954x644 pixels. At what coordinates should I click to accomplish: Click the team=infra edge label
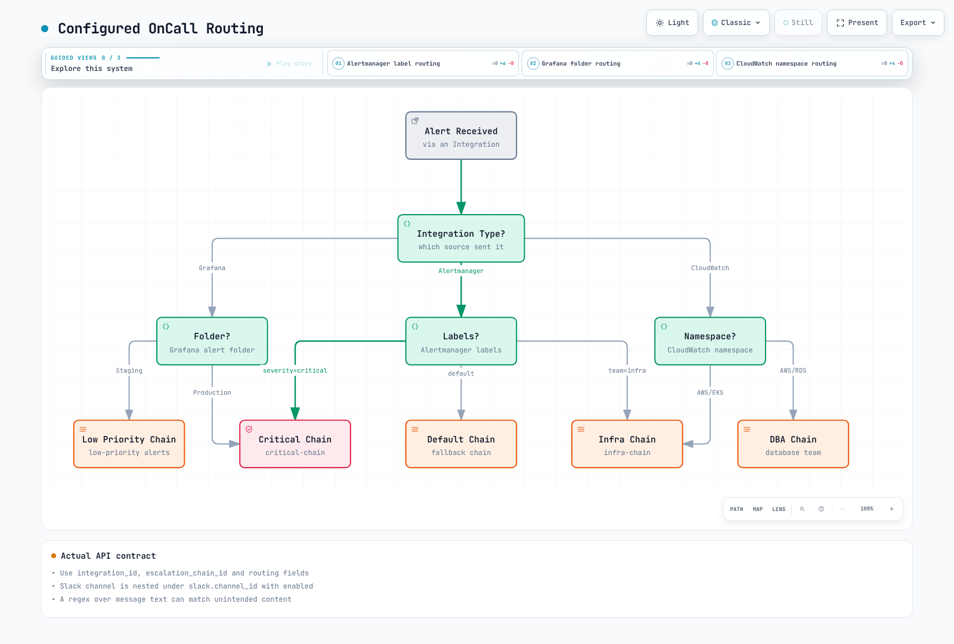tap(627, 371)
